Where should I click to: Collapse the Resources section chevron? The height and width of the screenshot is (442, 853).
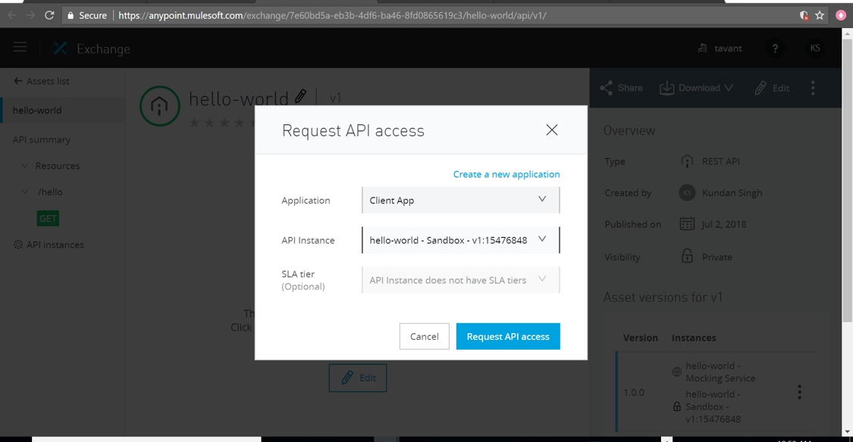pos(24,166)
